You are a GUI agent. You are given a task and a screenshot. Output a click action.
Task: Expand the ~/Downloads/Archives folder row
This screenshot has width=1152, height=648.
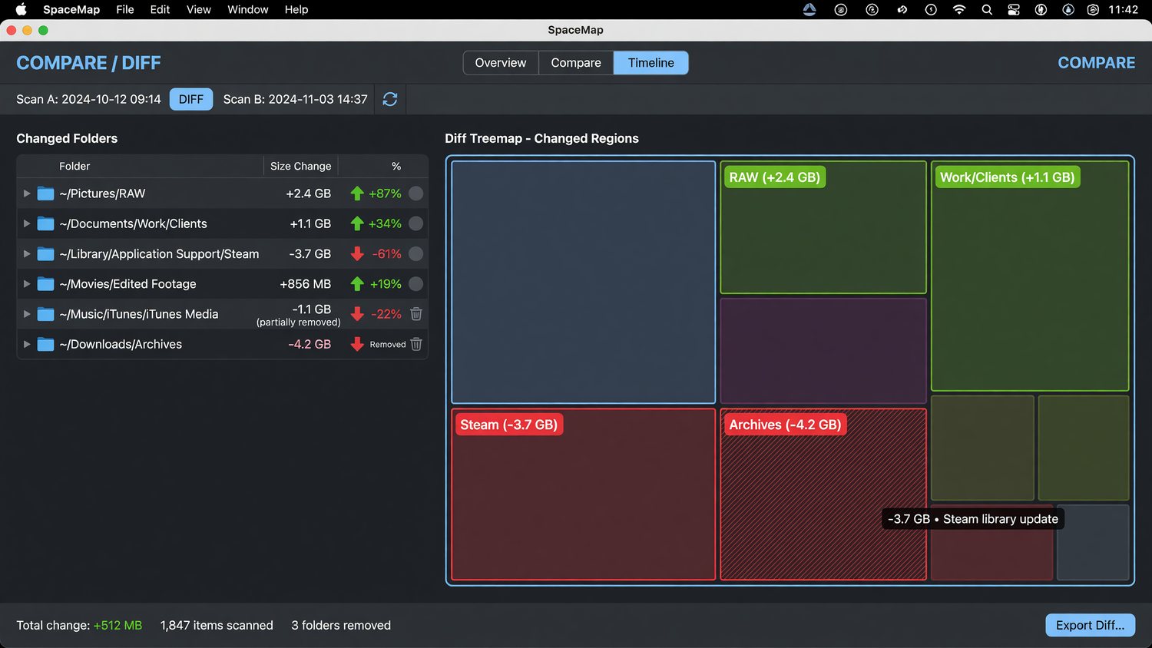[x=27, y=344]
